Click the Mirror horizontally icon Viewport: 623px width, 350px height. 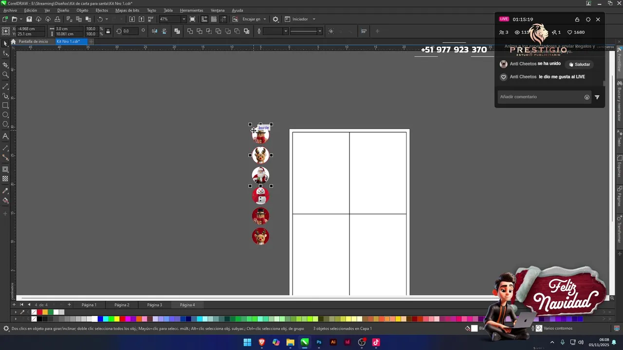tap(155, 31)
